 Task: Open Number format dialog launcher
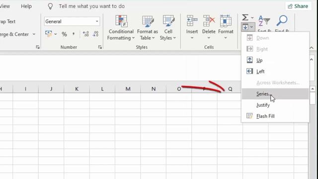100,47
